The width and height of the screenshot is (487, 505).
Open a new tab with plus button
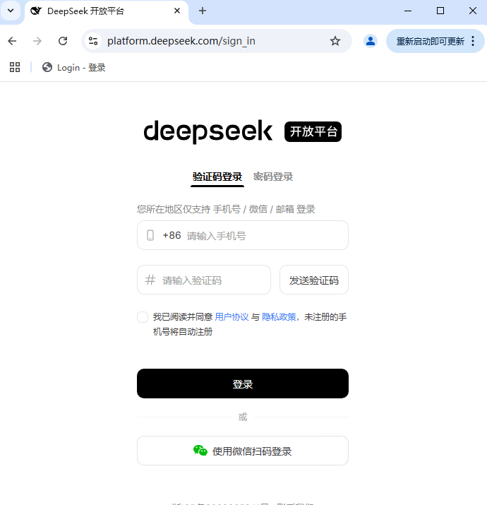[203, 11]
